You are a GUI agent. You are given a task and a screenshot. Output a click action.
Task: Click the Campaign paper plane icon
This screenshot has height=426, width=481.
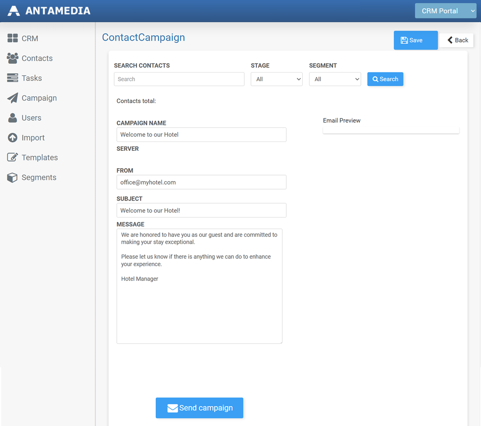coord(13,98)
